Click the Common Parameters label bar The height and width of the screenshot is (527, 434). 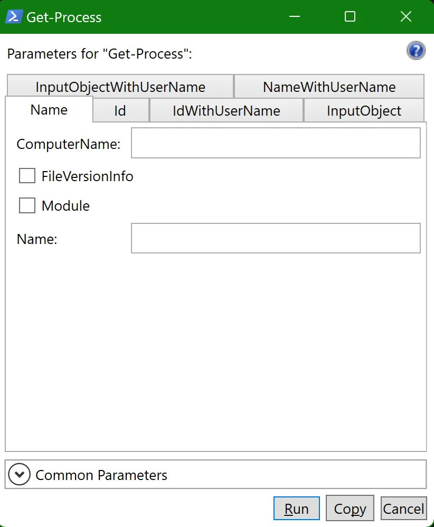coord(215,474)
